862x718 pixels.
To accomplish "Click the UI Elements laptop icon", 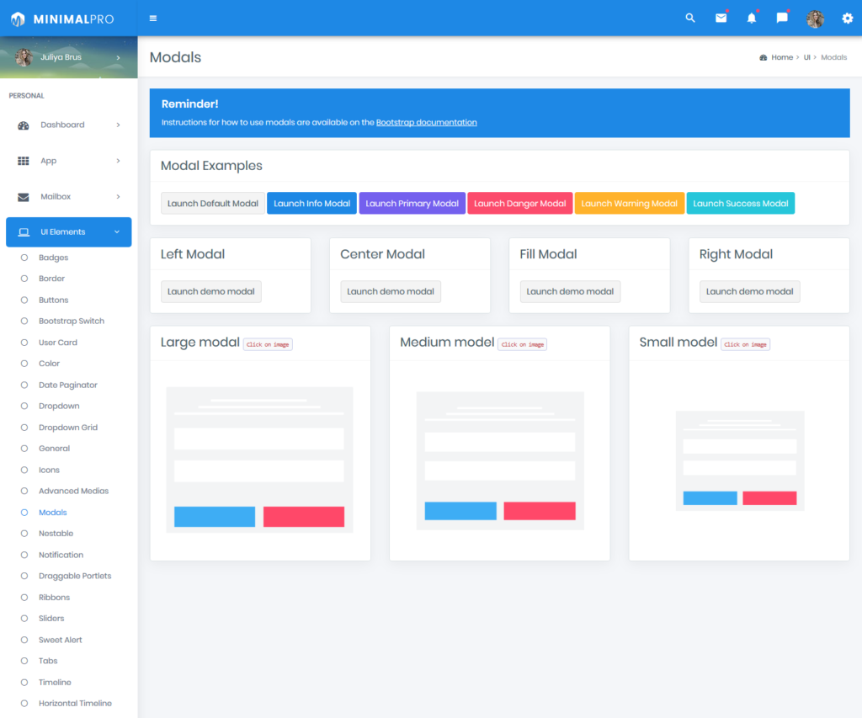I will click(x=24, y=232).
